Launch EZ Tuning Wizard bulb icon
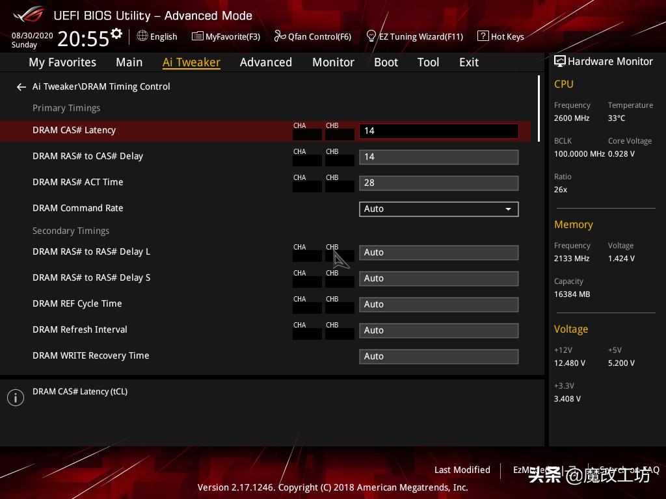The width and height of the screenshot is (666, 499). click(x=371, y=36)
